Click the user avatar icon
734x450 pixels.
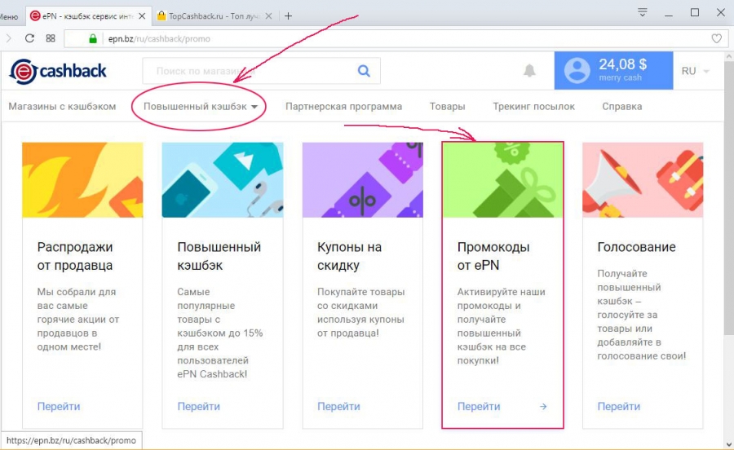pos(577,71)
